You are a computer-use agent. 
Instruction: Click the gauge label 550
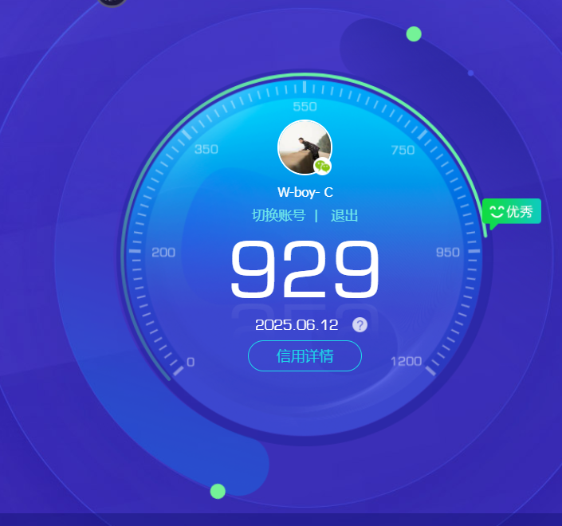305,107
